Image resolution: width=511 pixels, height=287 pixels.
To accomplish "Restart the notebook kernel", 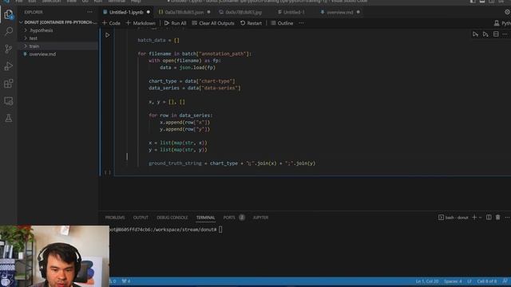I will [x=251, y=23].
